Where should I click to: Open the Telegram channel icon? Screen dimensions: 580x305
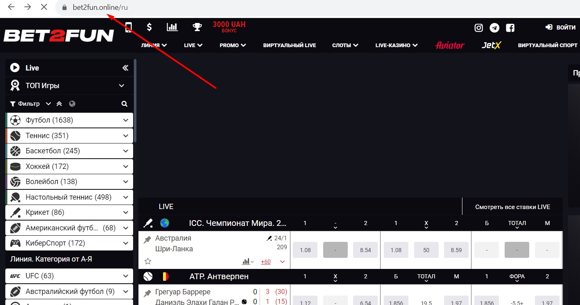pos(494,28)
